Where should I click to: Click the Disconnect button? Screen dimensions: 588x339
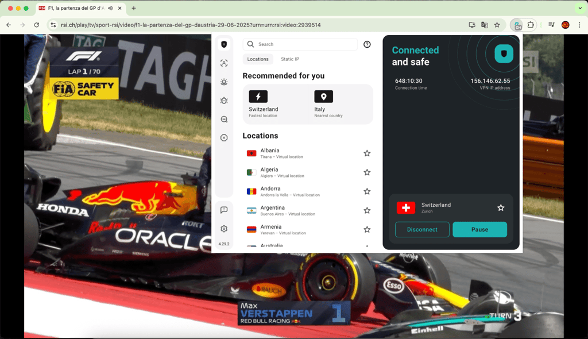[422, 229]
